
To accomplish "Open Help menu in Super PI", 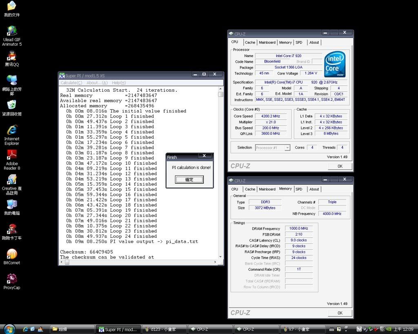I will pos(119,83).
